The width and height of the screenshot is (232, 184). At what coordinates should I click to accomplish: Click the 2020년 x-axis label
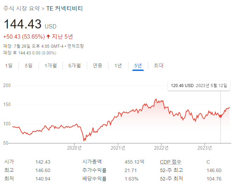(74, 148)
